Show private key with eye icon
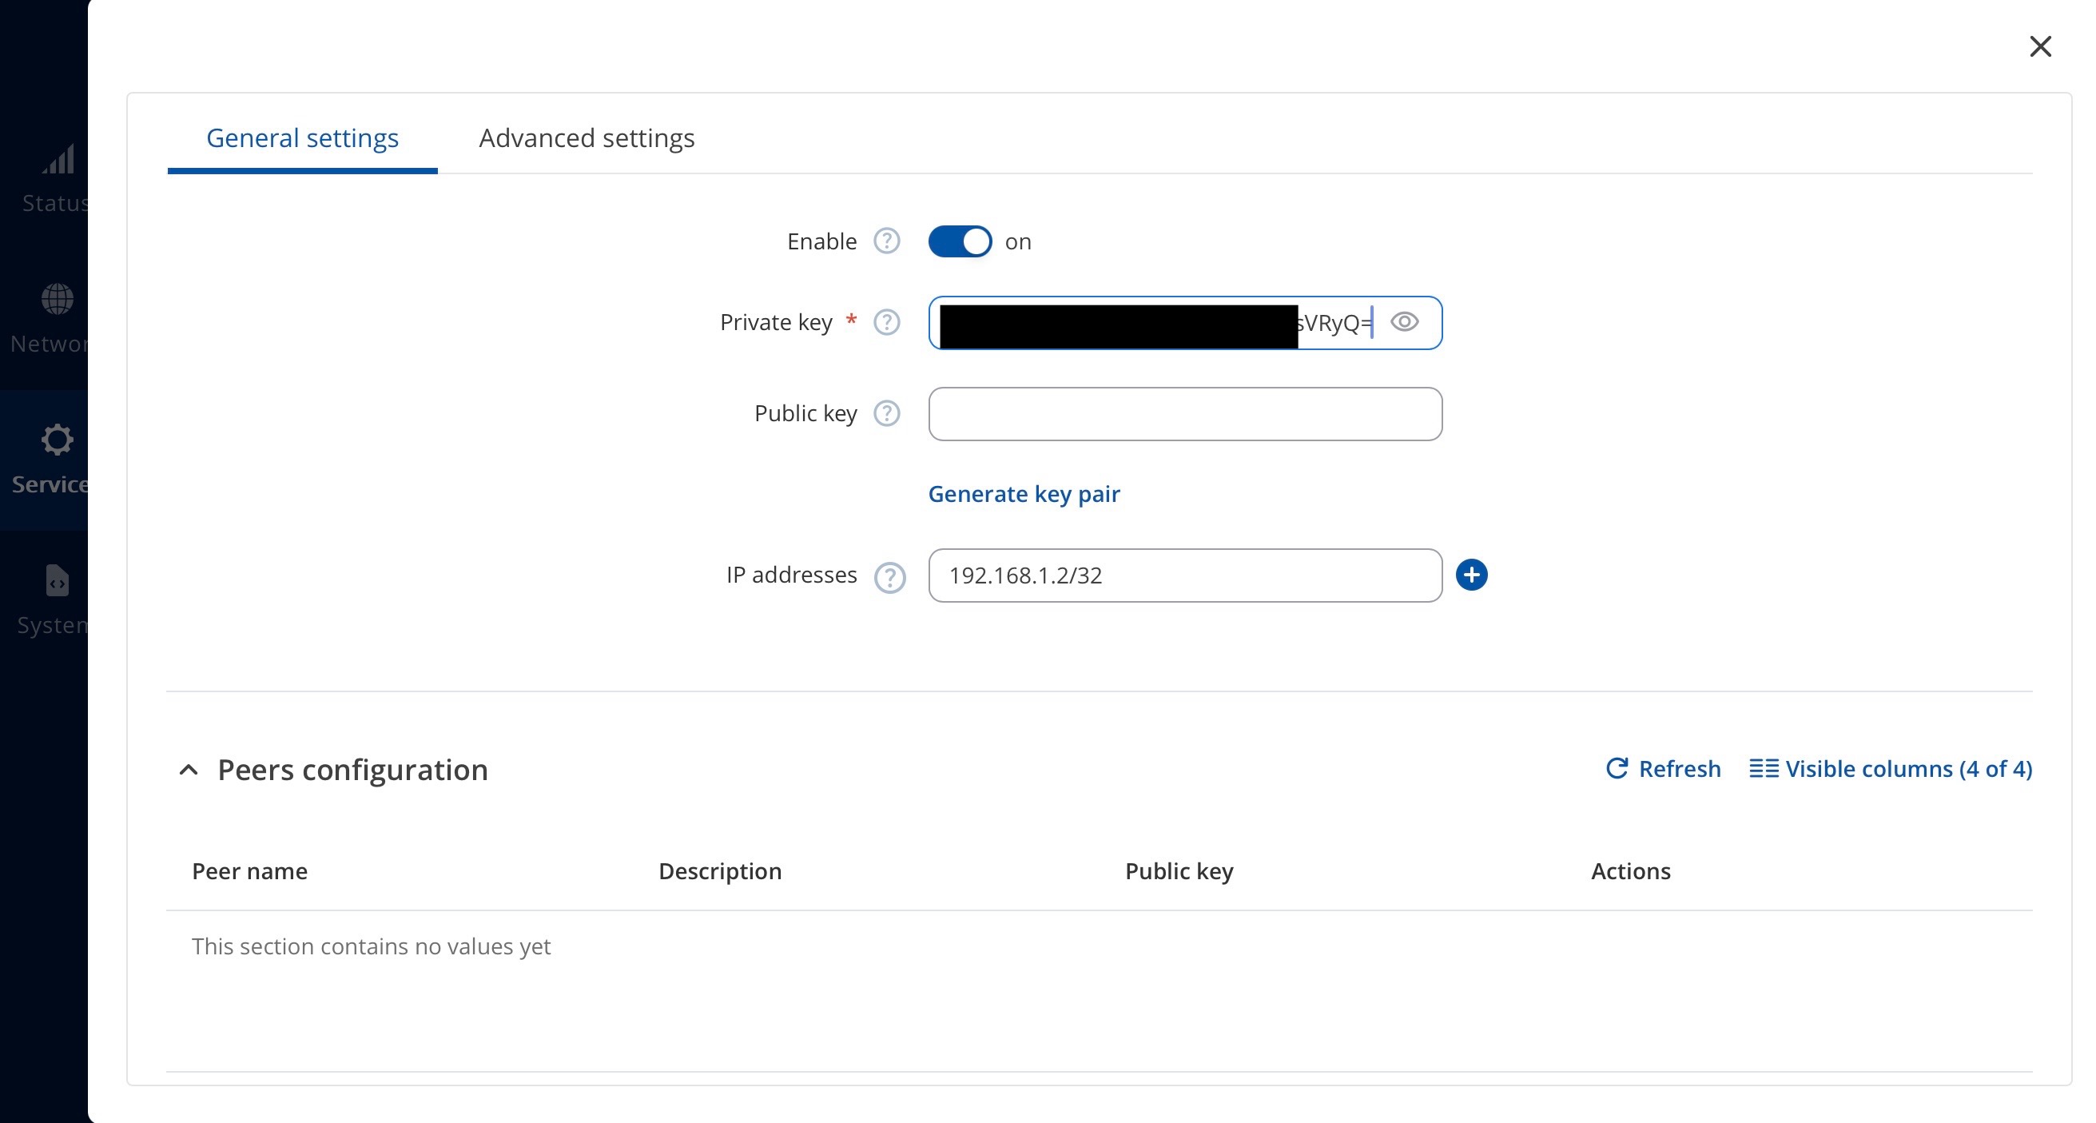2096x1123 pixels. [x=1404, y=322]
